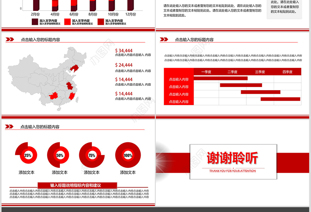Screen dimensions: 311x212
Task: Click the 添加文本 label under 100% donut
Action: coord(128,172)
